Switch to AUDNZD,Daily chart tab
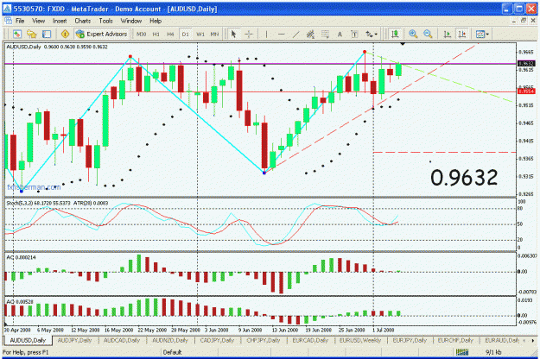540x359 pixels. (x=170, y=340)
